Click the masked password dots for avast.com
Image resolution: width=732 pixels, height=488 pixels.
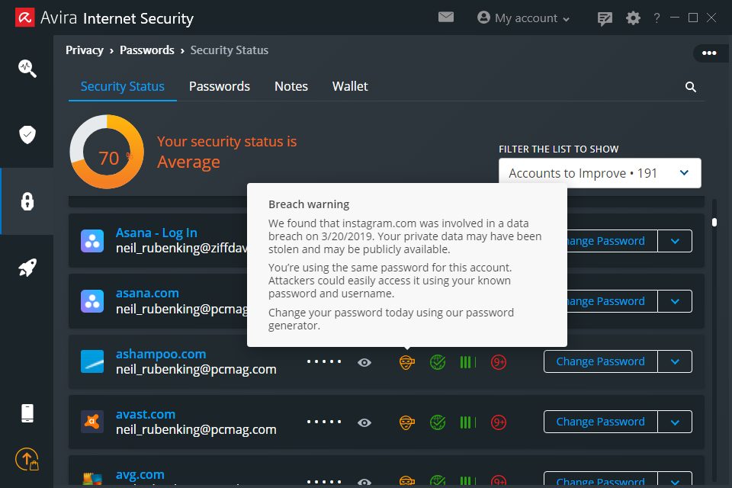pos(324,422)
